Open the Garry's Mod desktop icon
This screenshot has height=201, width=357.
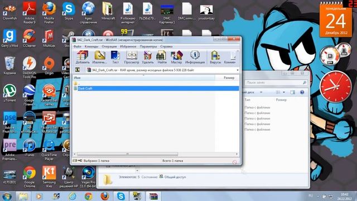(9, 39)
